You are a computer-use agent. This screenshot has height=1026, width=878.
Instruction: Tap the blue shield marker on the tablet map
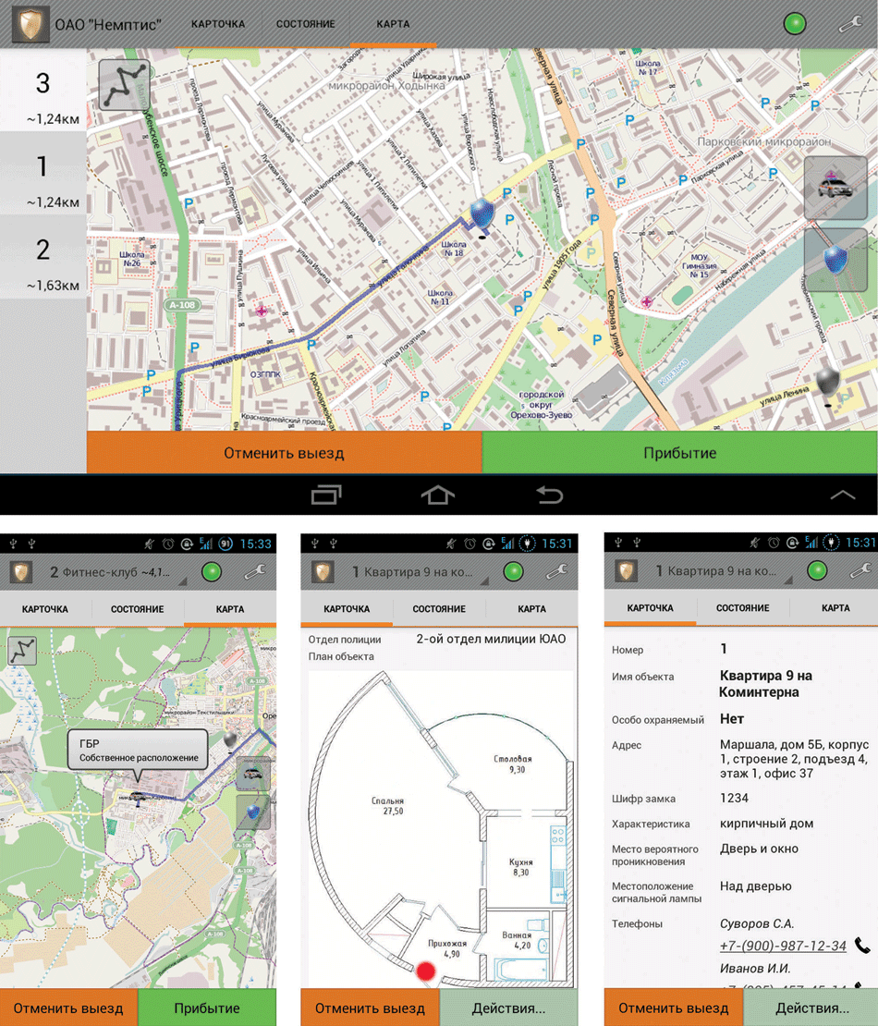point(482,214)
